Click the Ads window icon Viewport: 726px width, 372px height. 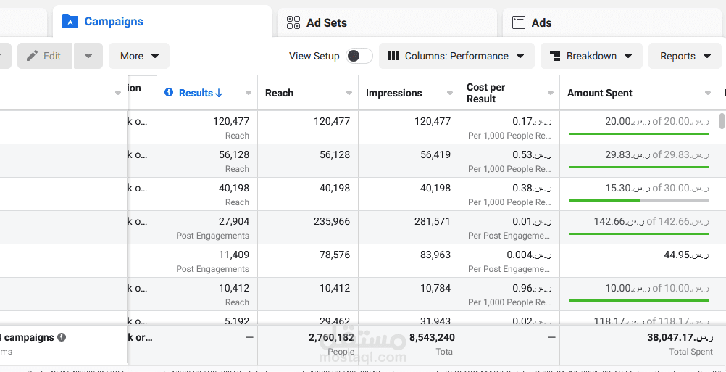coord(519,22)
